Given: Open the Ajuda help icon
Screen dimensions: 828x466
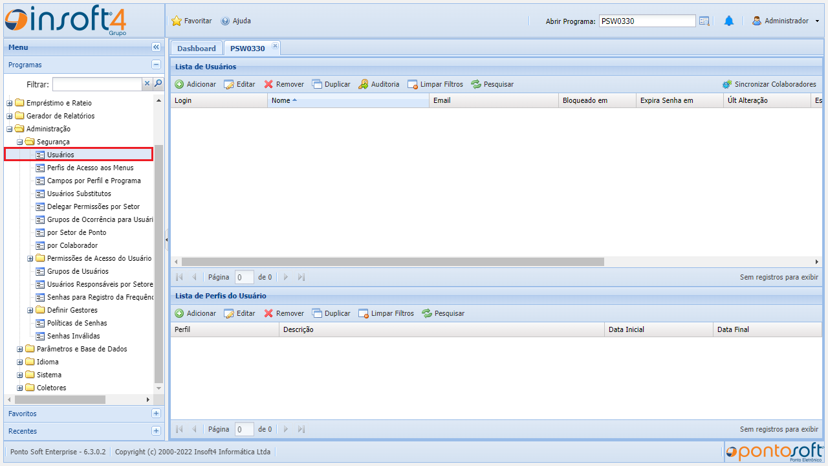Looking at the screenshot, I should 225,21.
